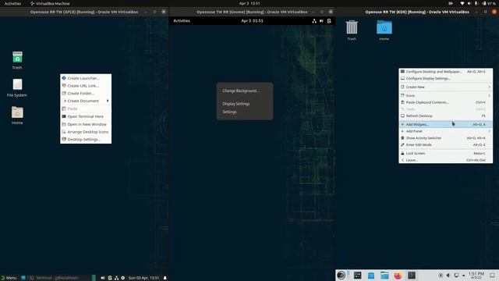This screenshot has width=499, height=281.
Task: Click XFCE workspace switcher in panel
Action: pyautogui.click(x=94, y=278)
